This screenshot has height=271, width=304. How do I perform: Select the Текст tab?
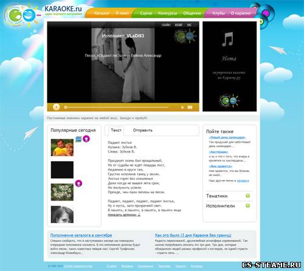pos(116,130)
